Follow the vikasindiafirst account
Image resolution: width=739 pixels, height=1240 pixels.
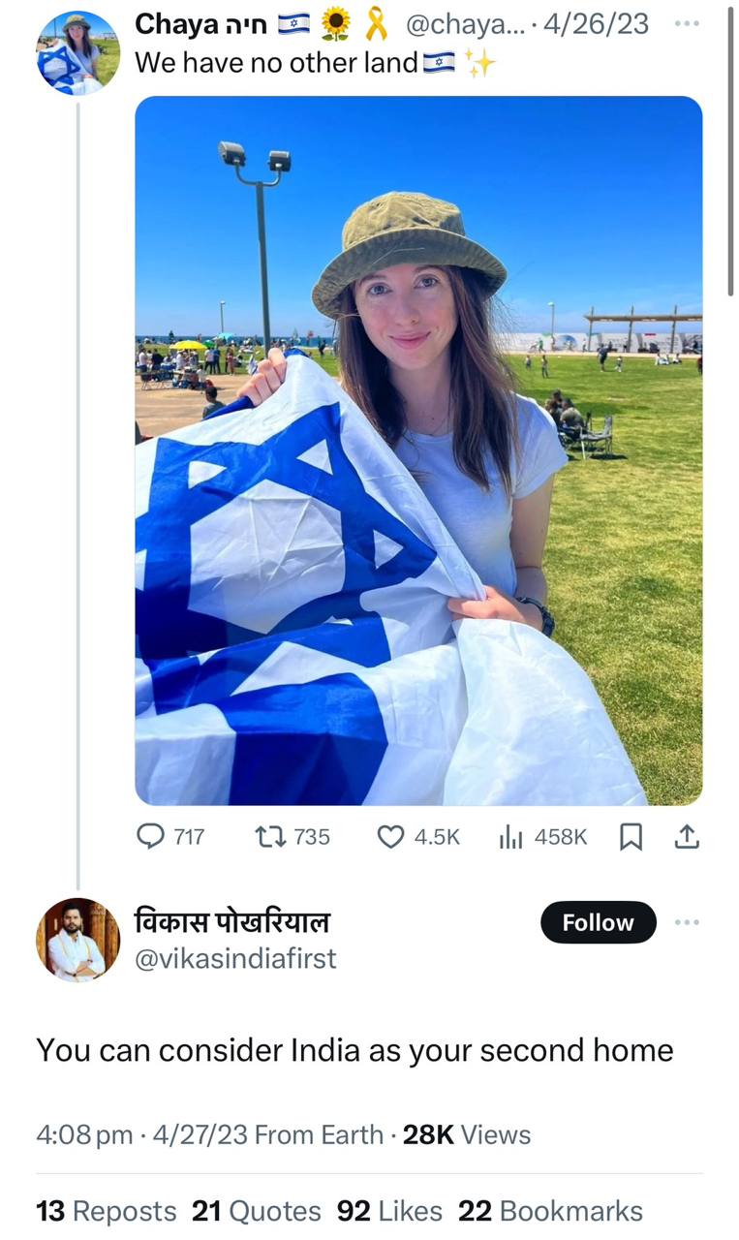598,922
